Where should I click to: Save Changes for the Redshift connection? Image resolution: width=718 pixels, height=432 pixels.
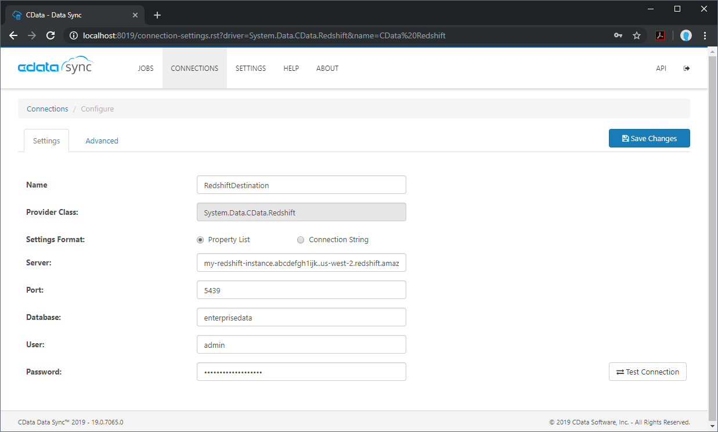click(x=649, y=138)
